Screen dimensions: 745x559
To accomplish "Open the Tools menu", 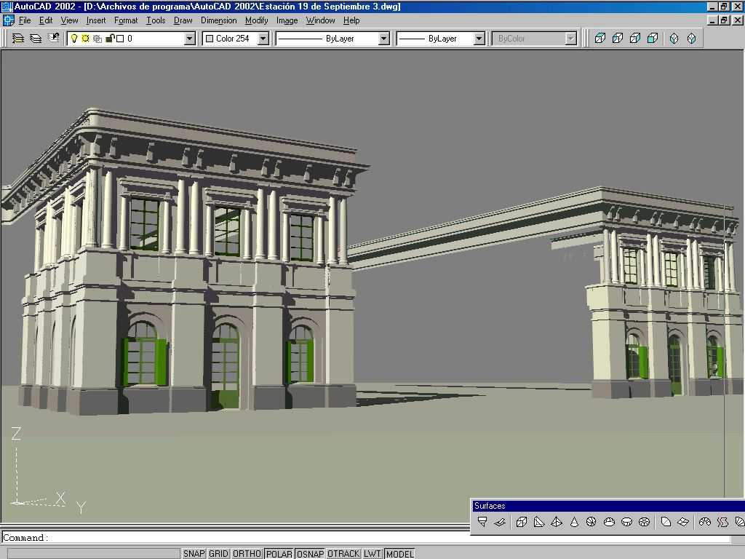I will (156, 20).
